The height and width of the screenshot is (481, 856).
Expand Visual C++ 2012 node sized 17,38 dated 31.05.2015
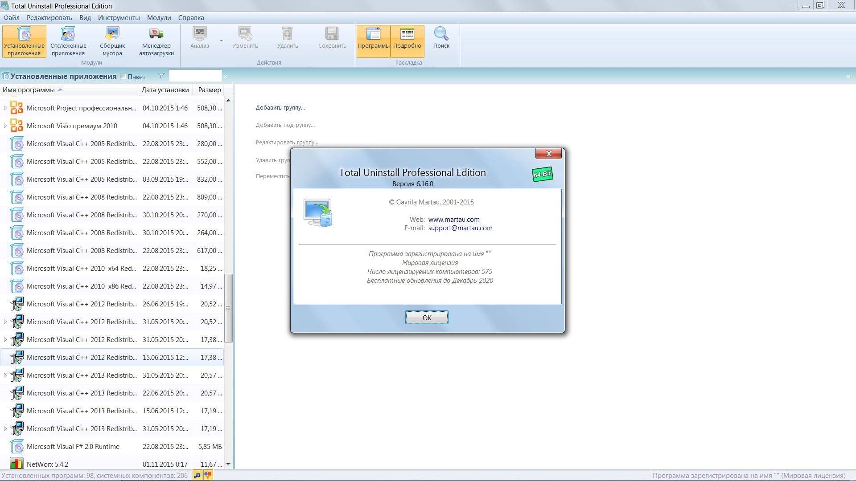coord(5,339)
